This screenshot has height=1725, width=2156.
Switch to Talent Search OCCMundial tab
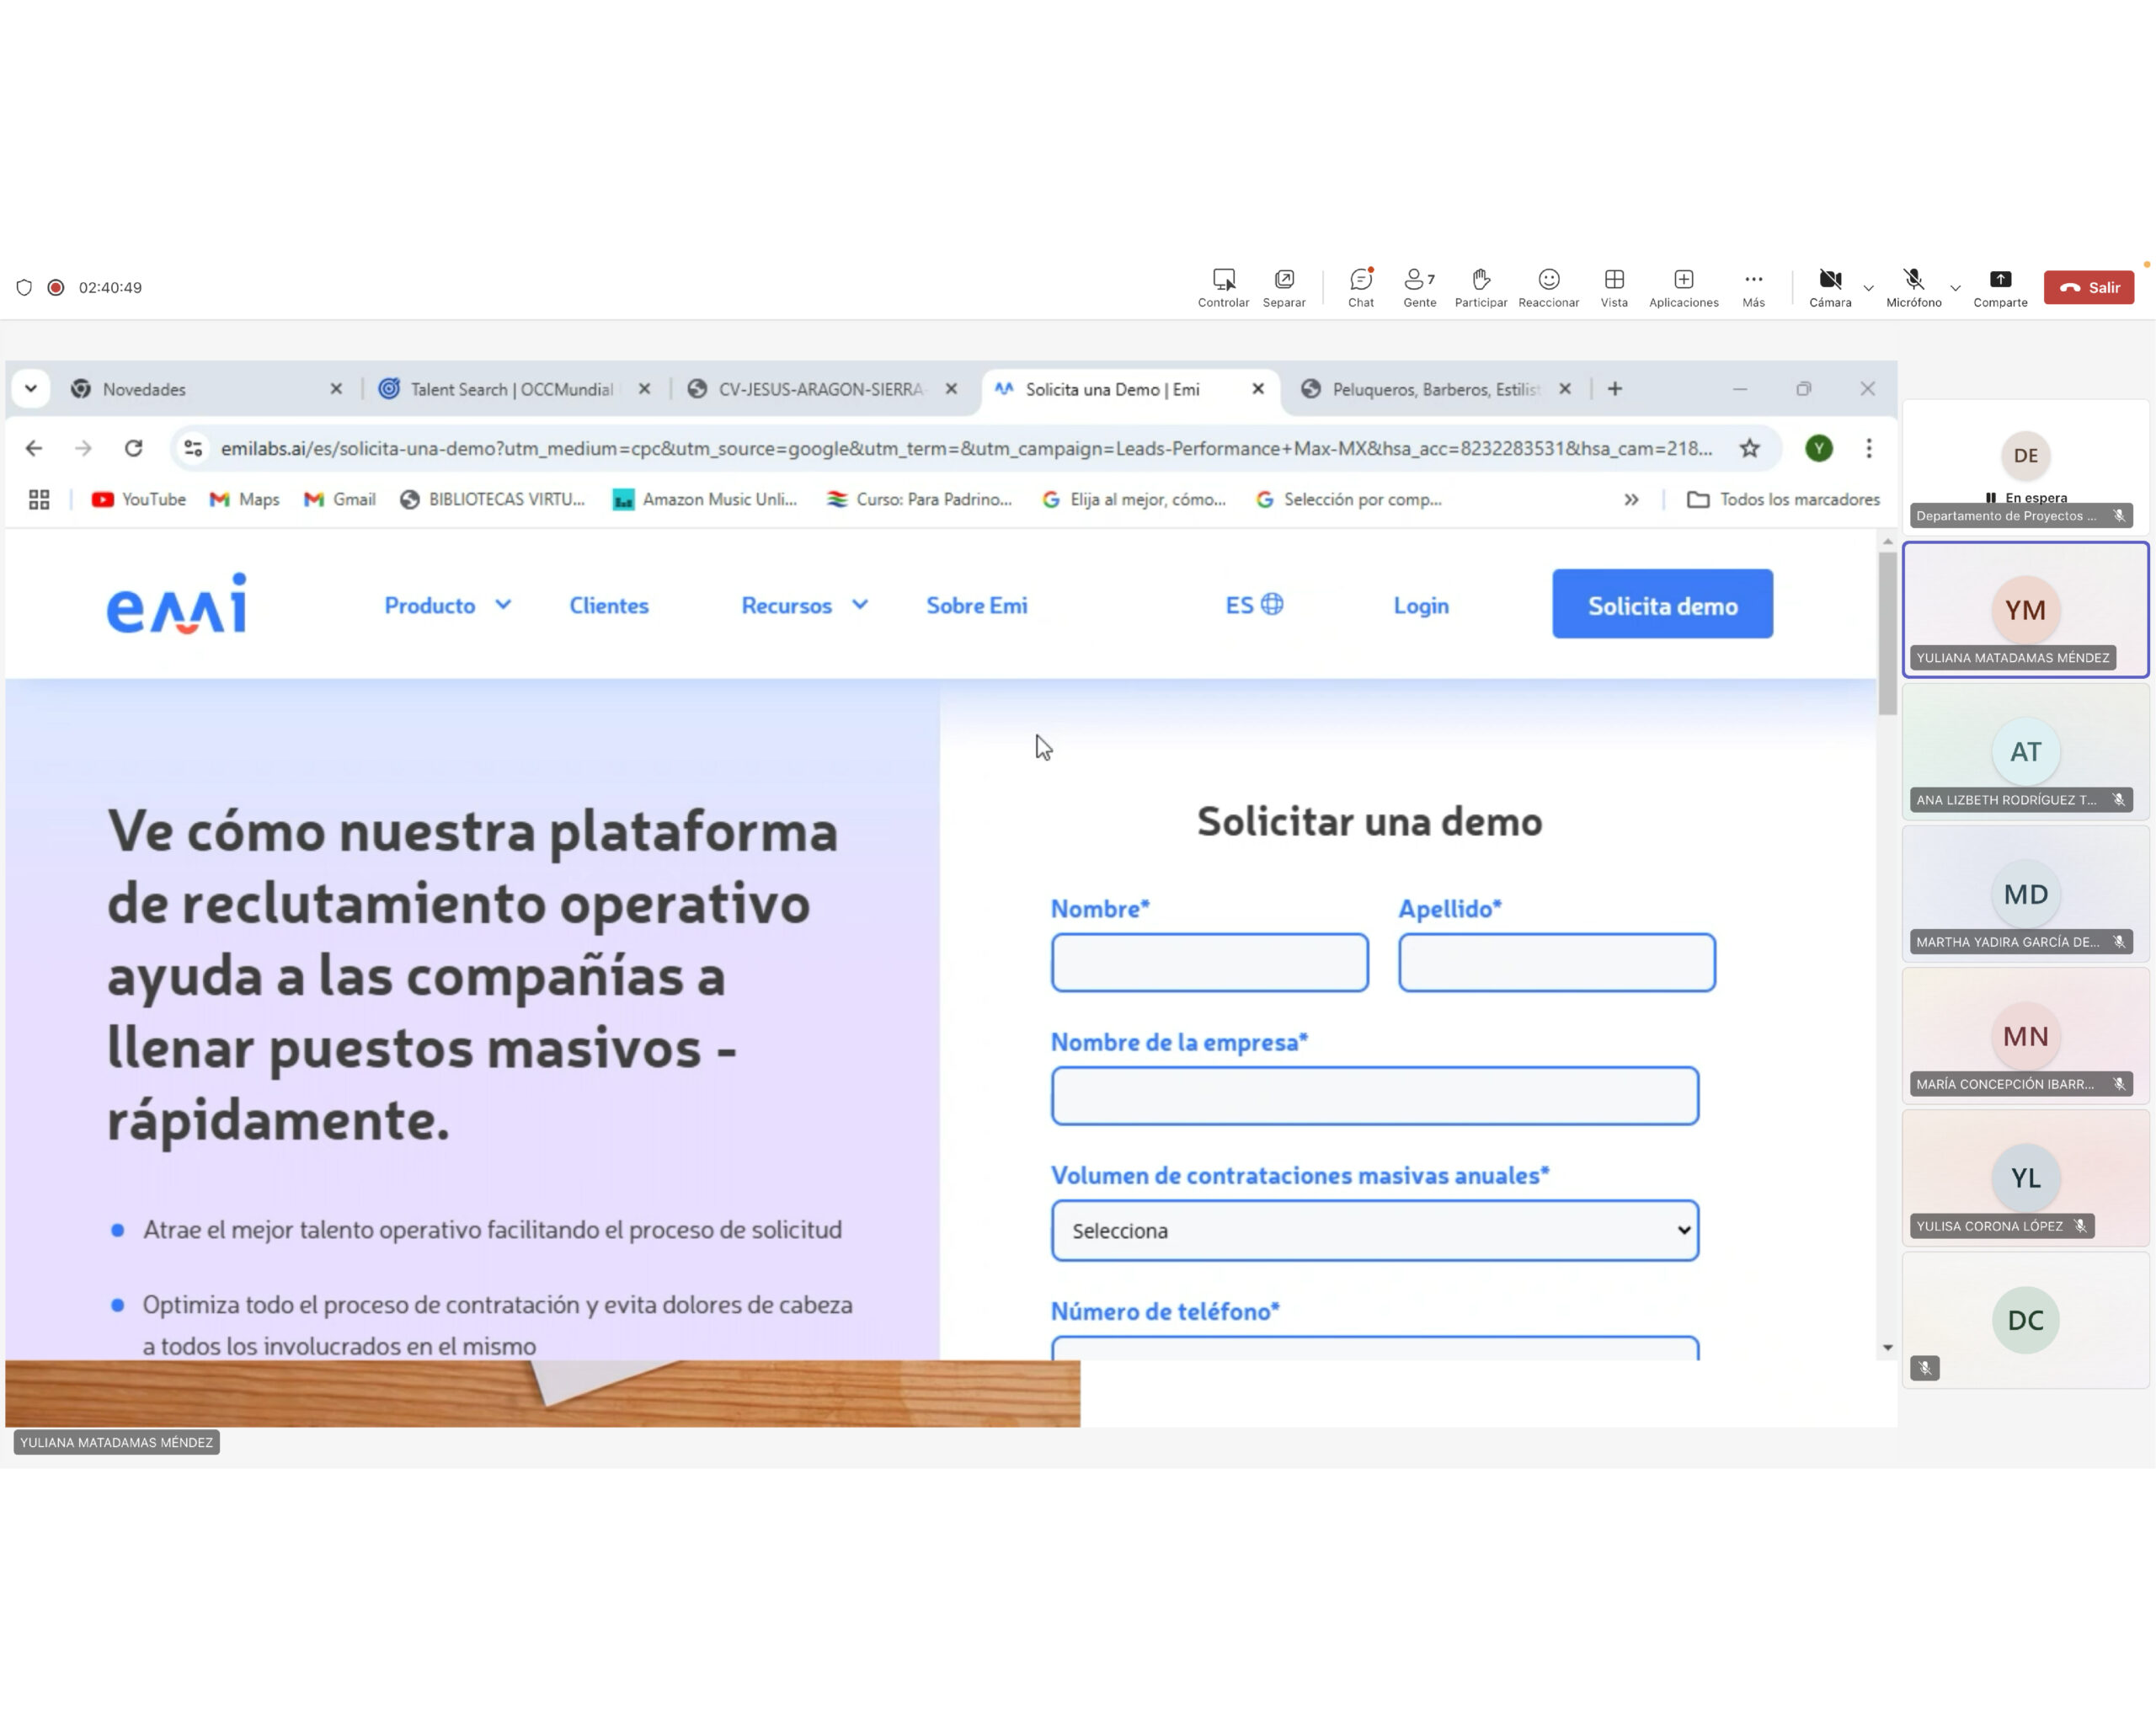(x=510, y=389)
